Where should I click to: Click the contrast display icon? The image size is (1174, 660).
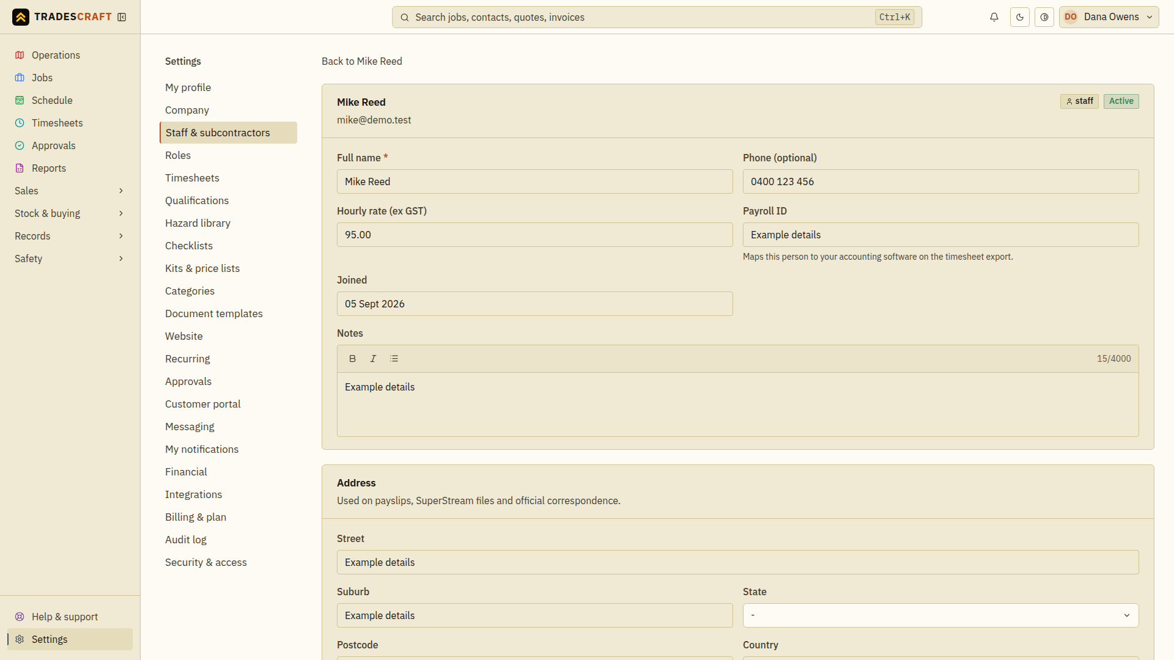[1044, 17]
